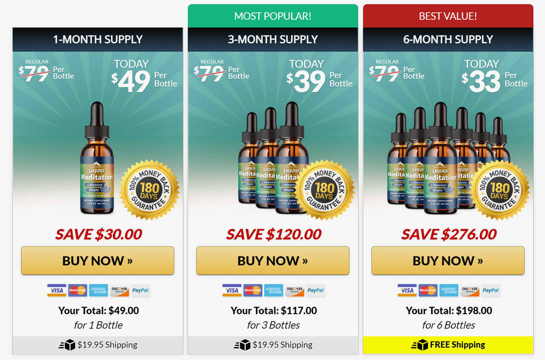The height and width of the screenshot is (360, 545).
Task: Click the money back guarantee badge on 6-Month Supply
Action: coord(499,190)
